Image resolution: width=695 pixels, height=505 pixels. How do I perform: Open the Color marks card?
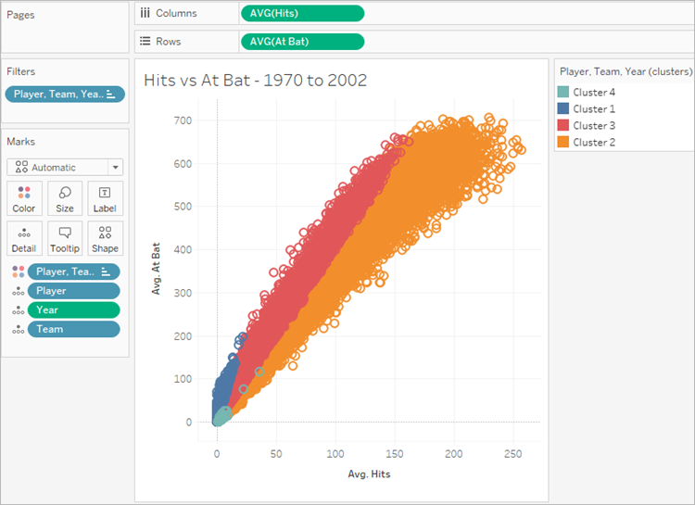pyautogui.click(x=24, y=198)
